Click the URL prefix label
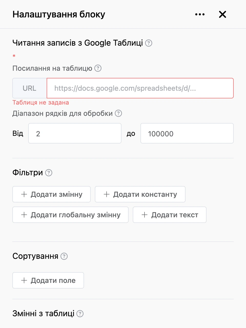246x328 pixels. tap(29, 88)
